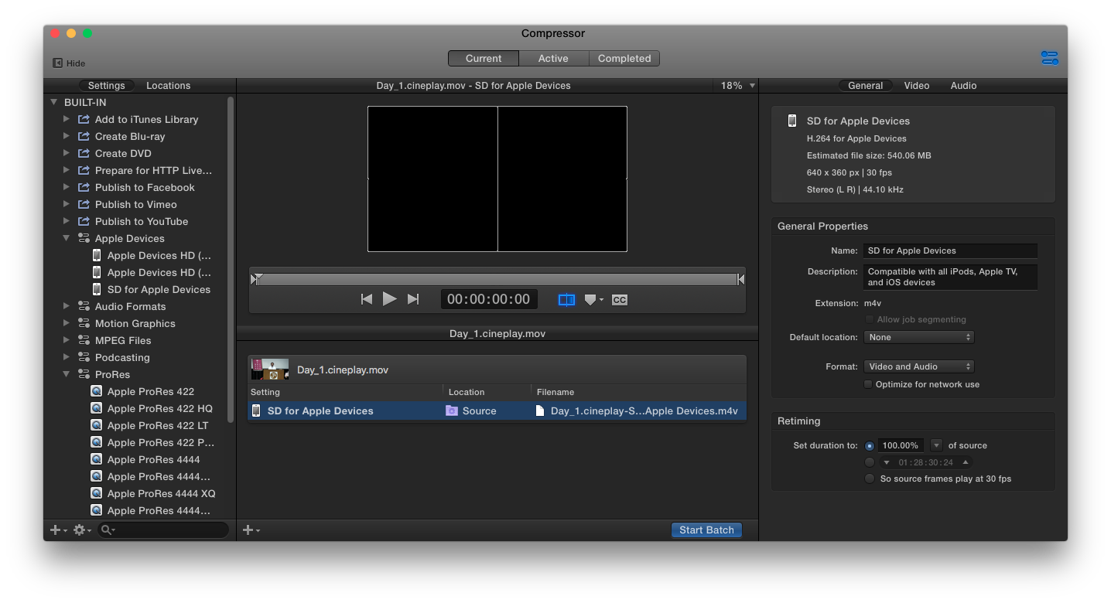Click the Name text field
Image resolution: width=1111 pixels, height=603 pixels.
(950, 250)
